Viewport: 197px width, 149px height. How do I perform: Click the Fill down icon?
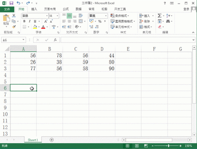click(160, 21)
